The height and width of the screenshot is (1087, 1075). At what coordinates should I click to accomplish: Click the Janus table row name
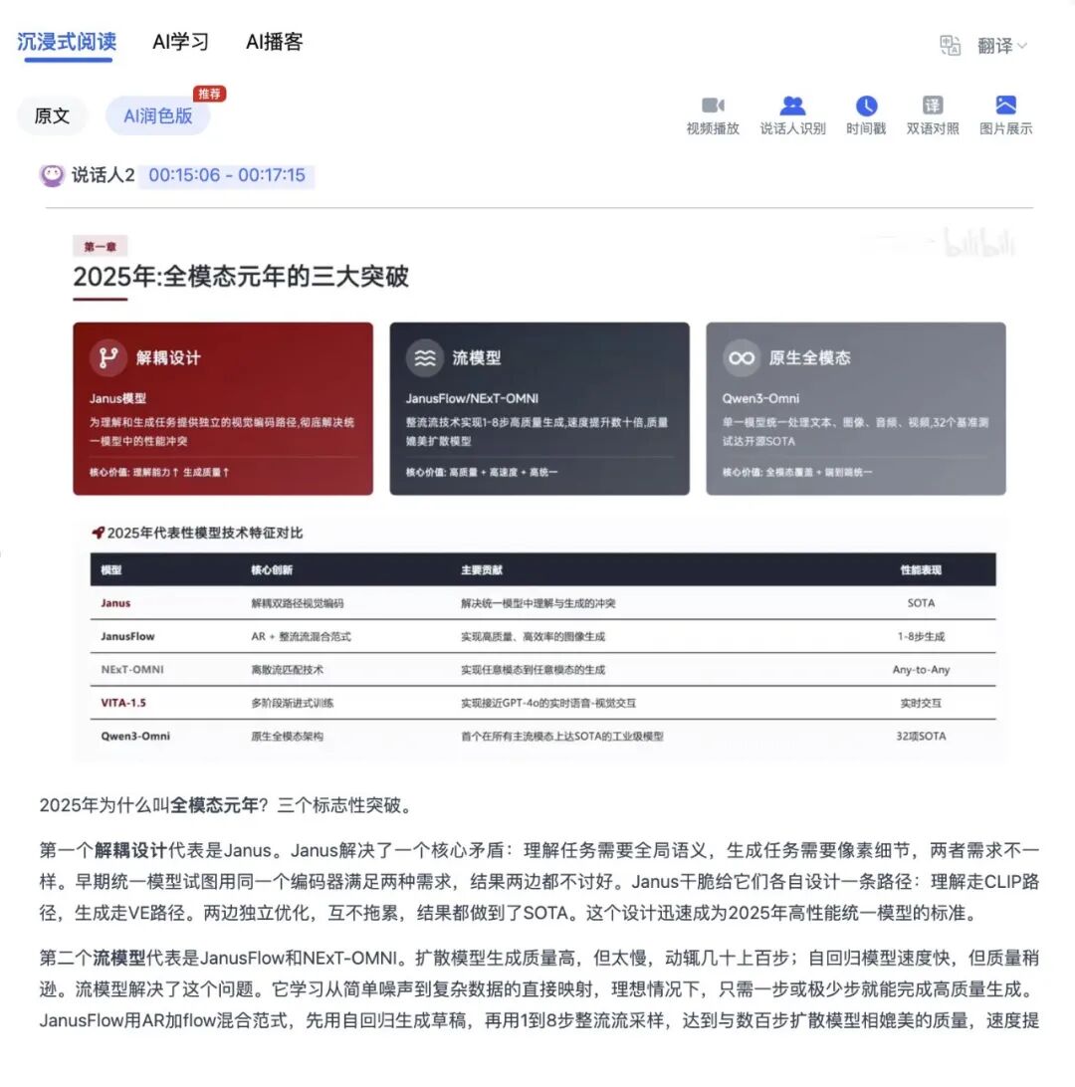pos(115,603)
